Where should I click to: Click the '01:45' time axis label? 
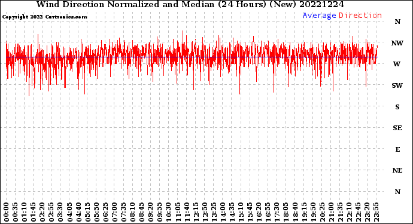pyautogui.click(x=34, y=213)
